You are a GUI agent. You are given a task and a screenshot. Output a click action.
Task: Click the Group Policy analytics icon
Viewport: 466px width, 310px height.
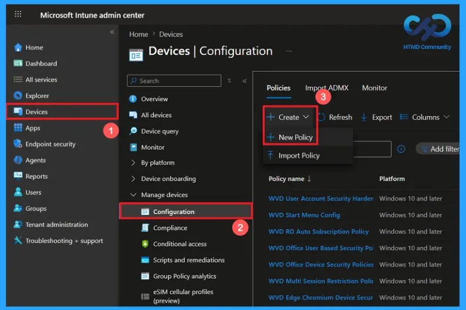tap(145, 276)
